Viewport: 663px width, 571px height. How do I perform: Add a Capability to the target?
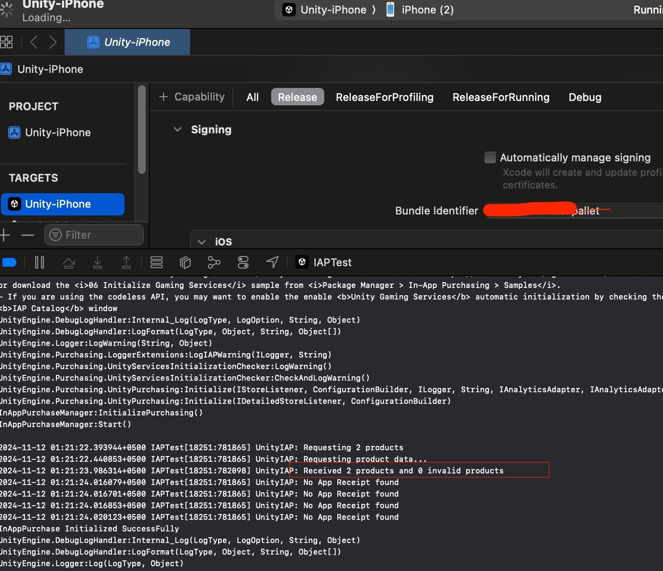tap(192, 97)
